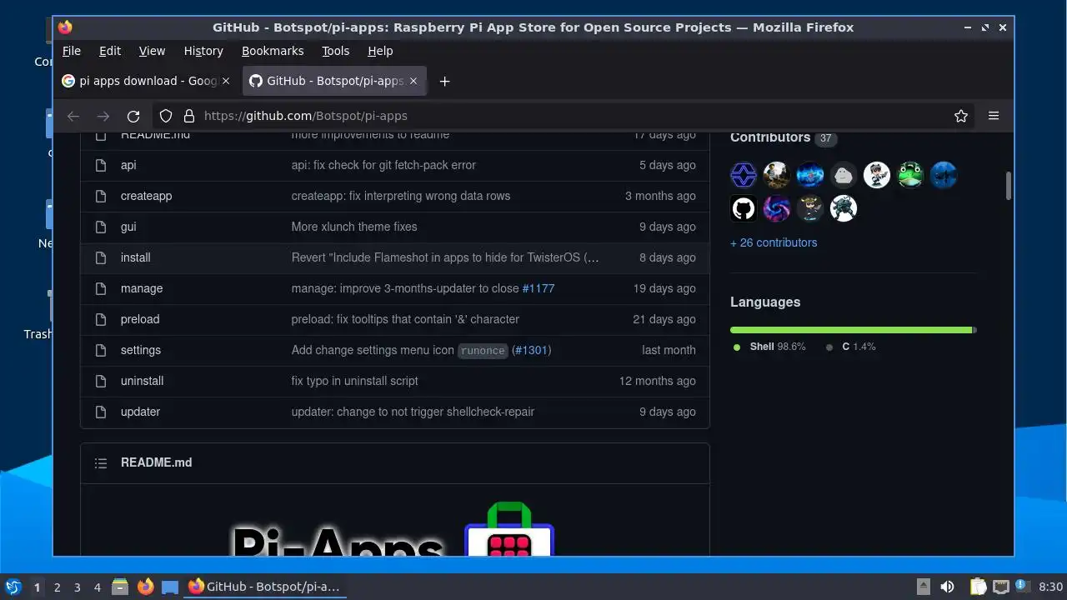The height and width of the screenshot is (600, 1067).
Task: Click the file icon beside gui
Action: click(x=101, y=227)
